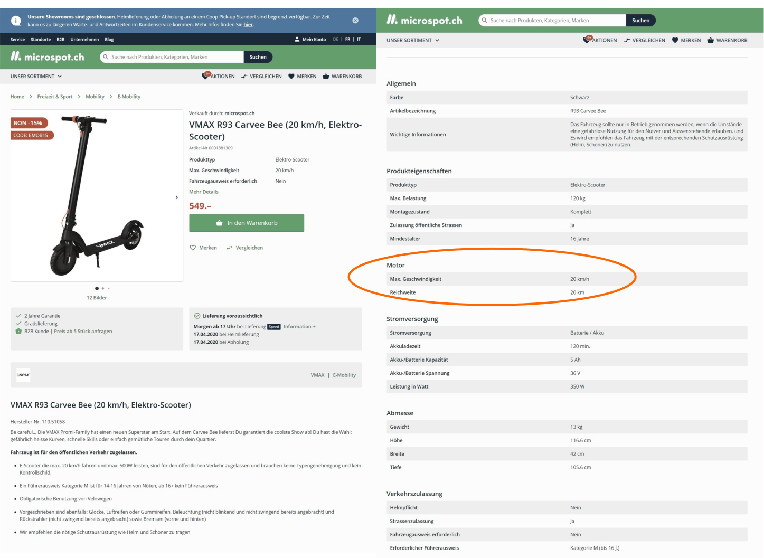Click the VMAX brand logo

click(23, 375)
